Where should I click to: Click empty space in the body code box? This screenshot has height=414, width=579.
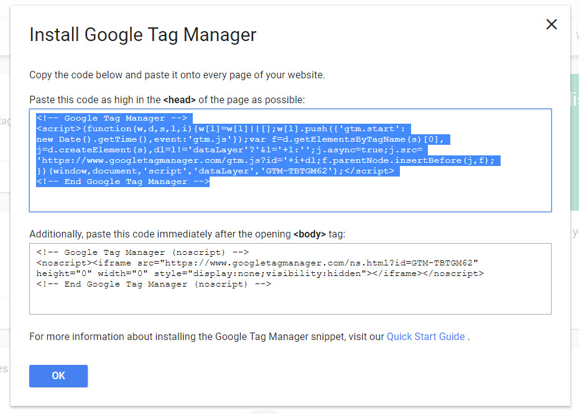coord(373,301)
